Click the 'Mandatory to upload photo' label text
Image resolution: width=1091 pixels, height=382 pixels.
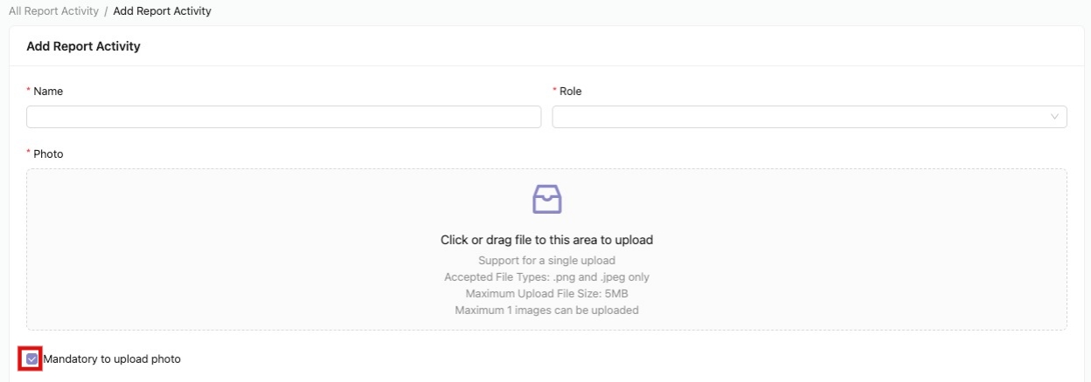click(112, 358)
